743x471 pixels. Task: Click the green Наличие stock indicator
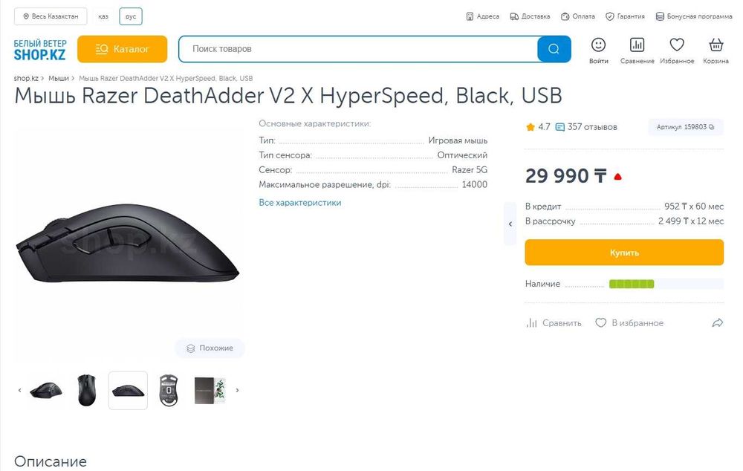631,284
